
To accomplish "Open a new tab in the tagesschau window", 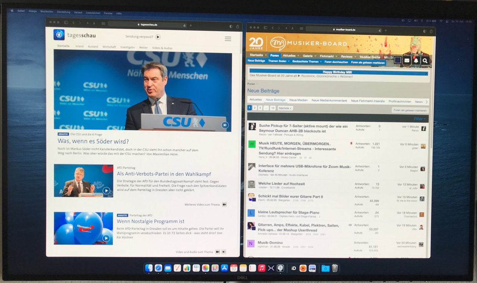I will point(191,25).
